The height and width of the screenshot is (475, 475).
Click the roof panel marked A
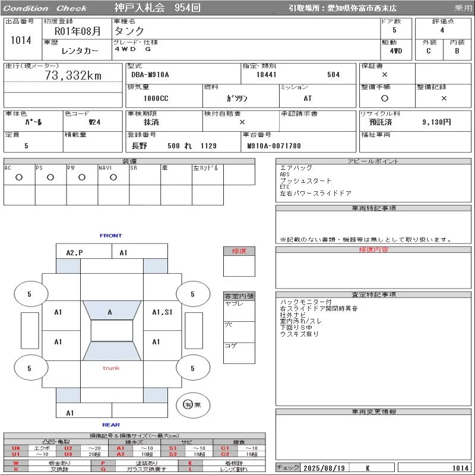pos(110,312)
